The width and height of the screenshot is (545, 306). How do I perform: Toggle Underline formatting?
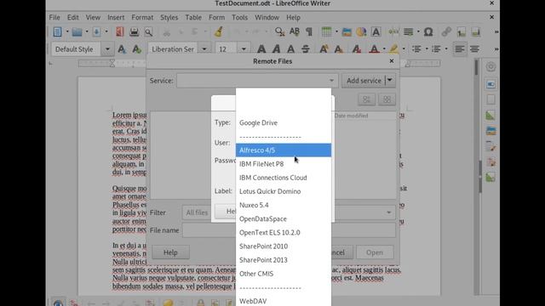[291, 49]
